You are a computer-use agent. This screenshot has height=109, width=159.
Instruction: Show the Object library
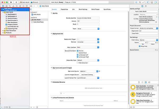coord(146,82)
